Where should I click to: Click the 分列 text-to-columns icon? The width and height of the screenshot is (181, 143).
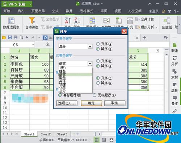(130, 21)
